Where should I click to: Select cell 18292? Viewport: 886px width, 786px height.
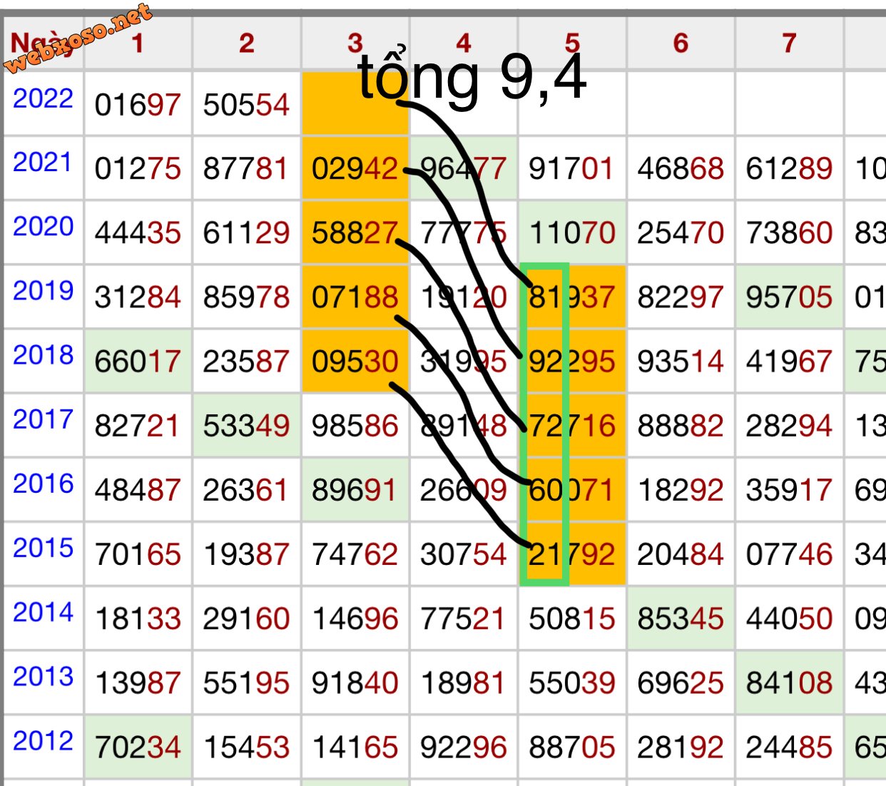681,491
